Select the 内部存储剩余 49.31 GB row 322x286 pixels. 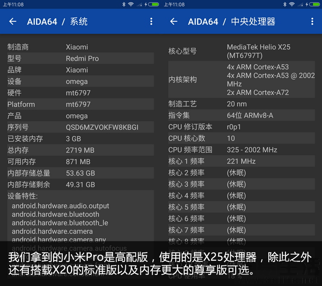(x=81, y=185)
